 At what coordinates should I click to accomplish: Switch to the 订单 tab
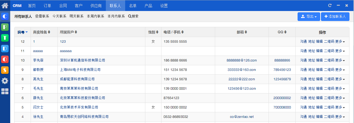[47, 6]
